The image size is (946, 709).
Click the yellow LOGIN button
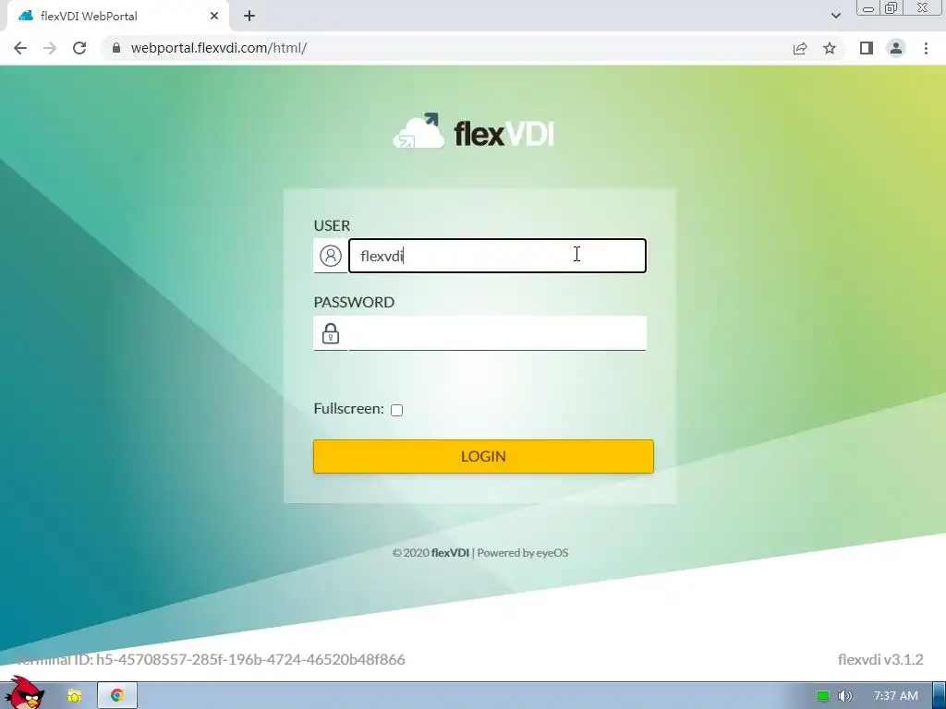point(483,456)
